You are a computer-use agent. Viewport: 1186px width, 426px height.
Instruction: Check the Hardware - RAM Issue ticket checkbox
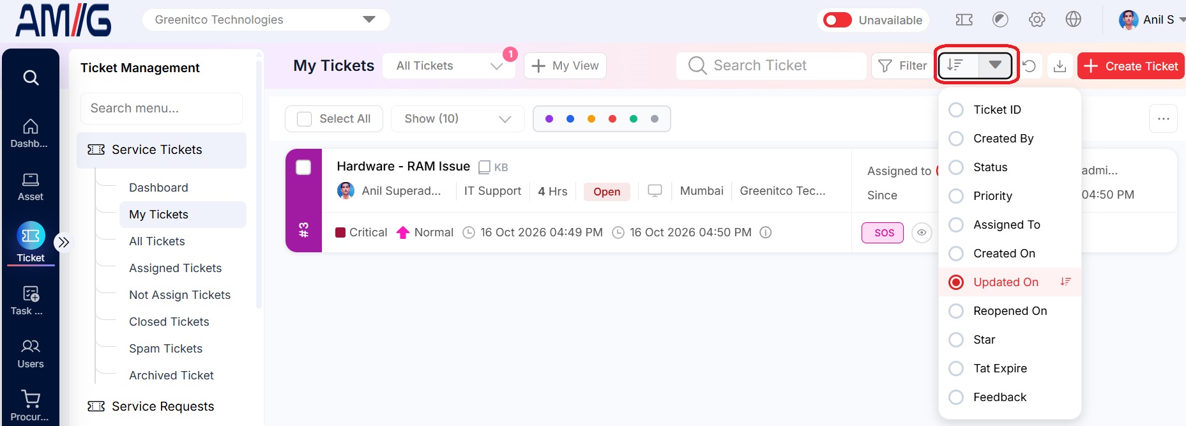tap(303, 167)
